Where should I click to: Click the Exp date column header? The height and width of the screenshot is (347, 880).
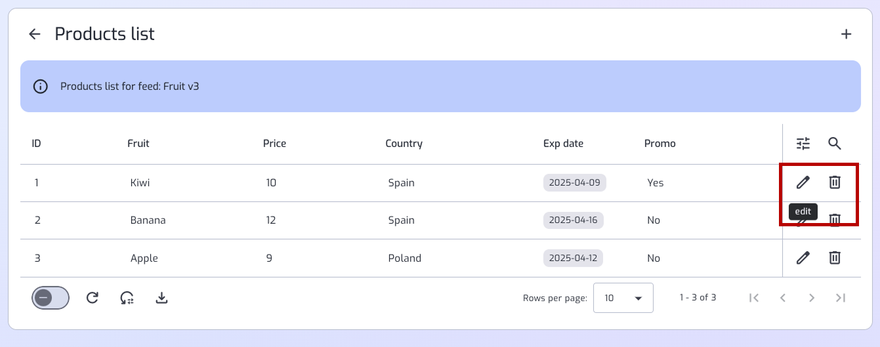click(x=563, y=143)
